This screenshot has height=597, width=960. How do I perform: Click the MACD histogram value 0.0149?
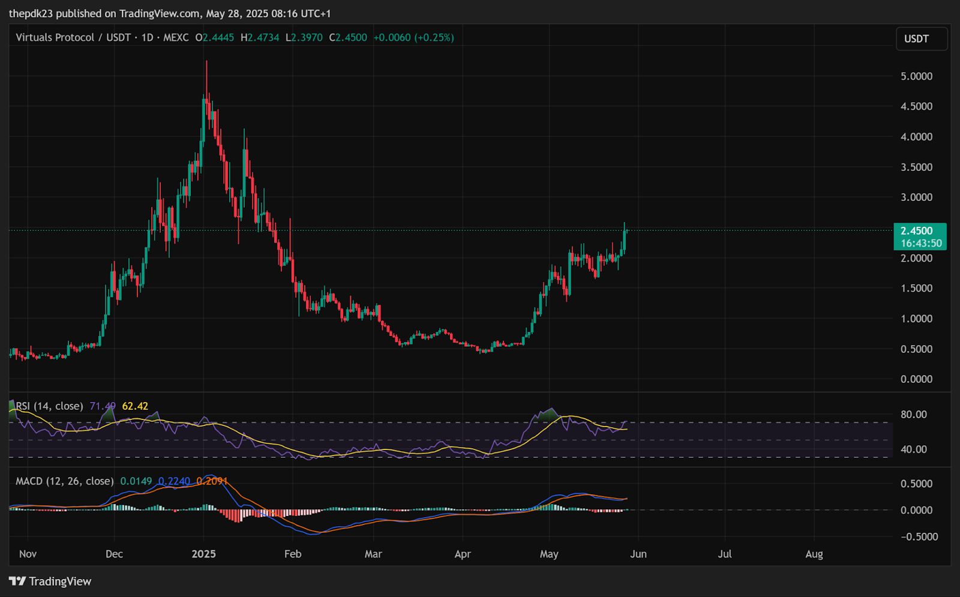[136, 481]
